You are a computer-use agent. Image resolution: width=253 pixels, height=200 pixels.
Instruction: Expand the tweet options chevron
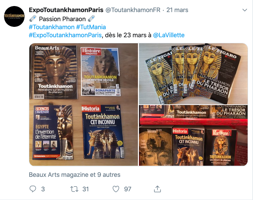coord(245,10)
